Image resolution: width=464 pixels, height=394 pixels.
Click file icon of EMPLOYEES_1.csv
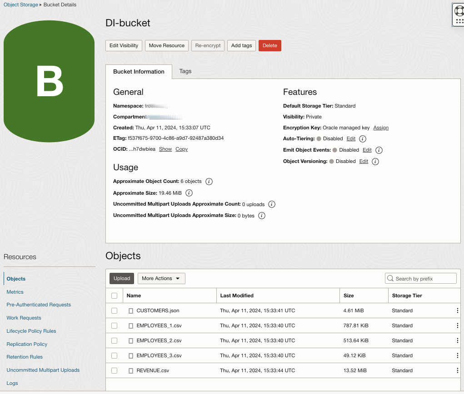tap(131, 326)
